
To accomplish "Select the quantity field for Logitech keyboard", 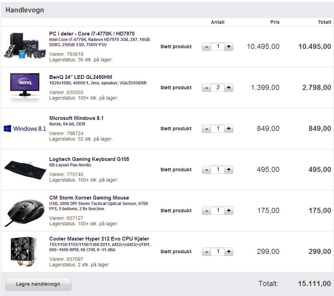I will [x=218, y=170].
